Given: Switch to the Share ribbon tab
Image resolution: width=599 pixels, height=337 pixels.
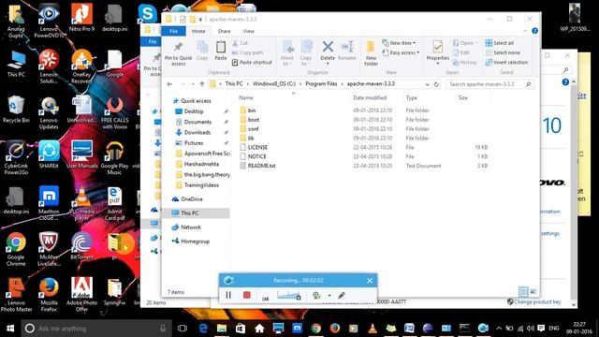Looking at the screenshot, I should (x=224, y=31).
